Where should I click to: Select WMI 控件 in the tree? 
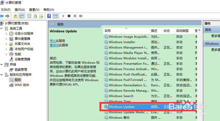pos(22,85)
